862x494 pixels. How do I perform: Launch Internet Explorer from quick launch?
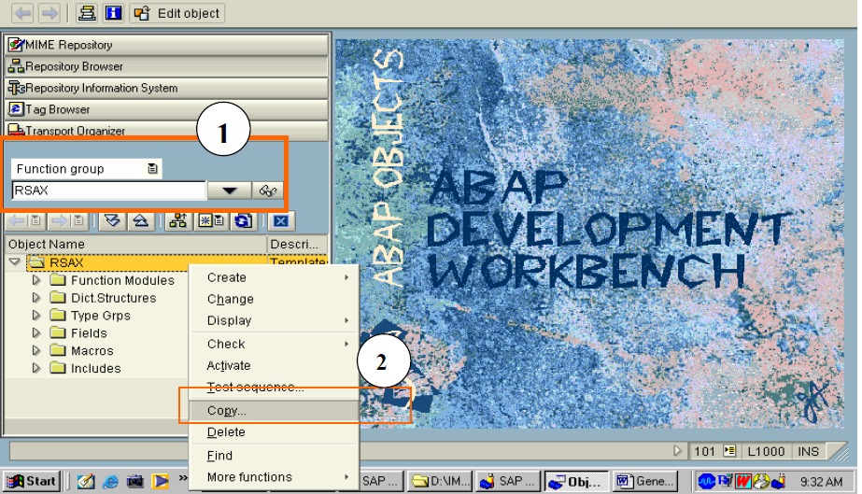pos(110,482)
